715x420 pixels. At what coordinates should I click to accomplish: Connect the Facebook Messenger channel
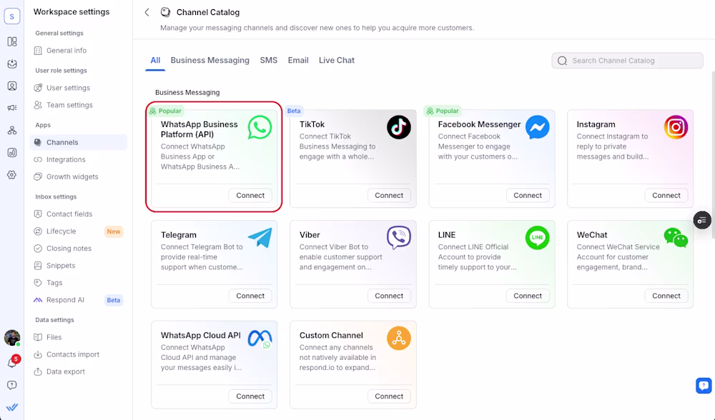tap(528, 196)
